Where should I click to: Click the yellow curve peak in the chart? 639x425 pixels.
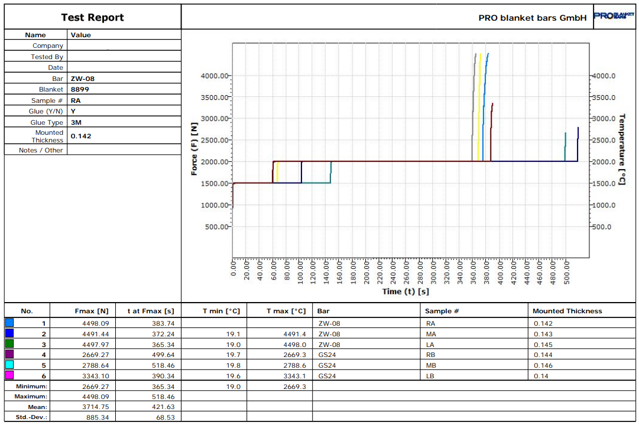481,54
